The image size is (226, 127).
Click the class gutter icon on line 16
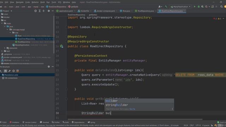point(62,46)
